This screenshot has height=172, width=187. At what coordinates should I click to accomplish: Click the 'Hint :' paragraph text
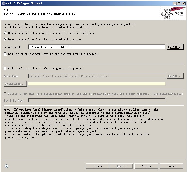pos(83,123)
